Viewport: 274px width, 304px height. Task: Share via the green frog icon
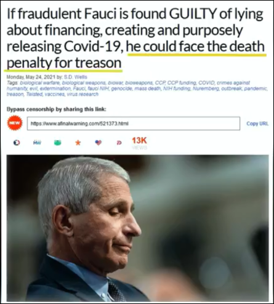click(x=58, y=143)
